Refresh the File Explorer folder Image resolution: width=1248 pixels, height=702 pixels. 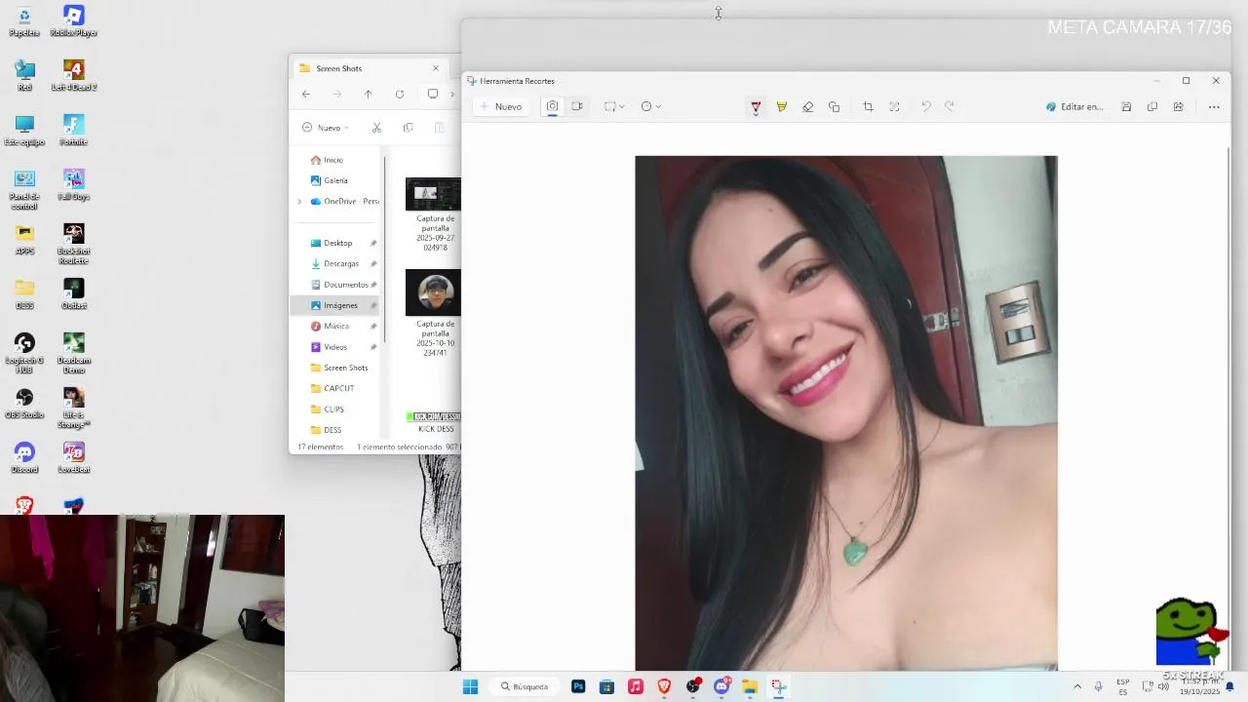point(399,94)
